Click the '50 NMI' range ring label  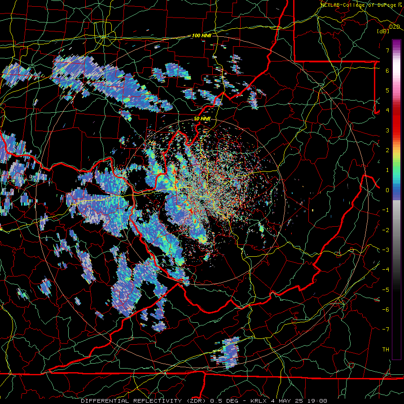[202, 119]
